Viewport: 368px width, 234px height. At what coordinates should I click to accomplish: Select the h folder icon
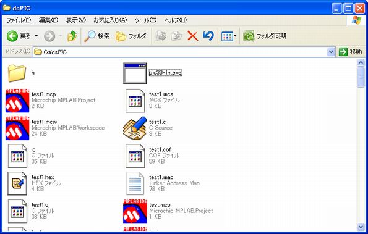[17, 73]
